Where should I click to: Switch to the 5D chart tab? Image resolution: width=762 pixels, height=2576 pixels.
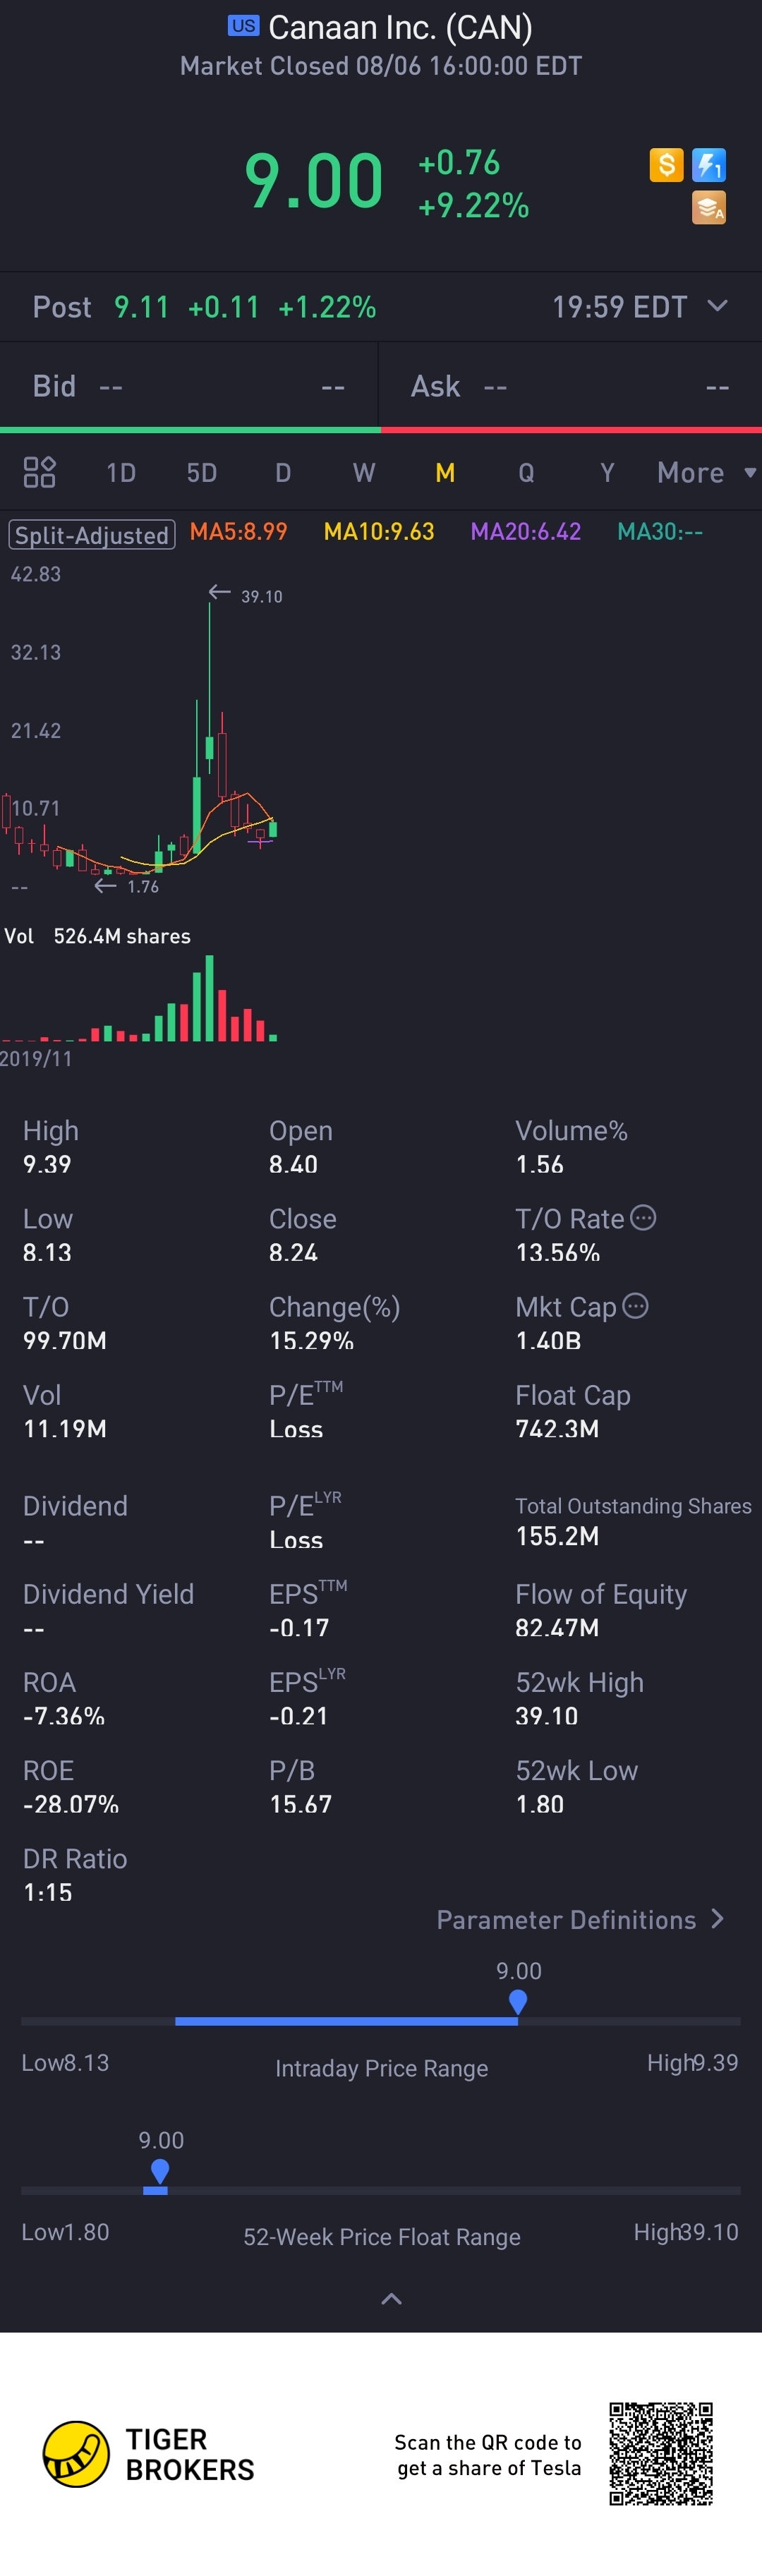pyautogui.click(x=202, y=472)
